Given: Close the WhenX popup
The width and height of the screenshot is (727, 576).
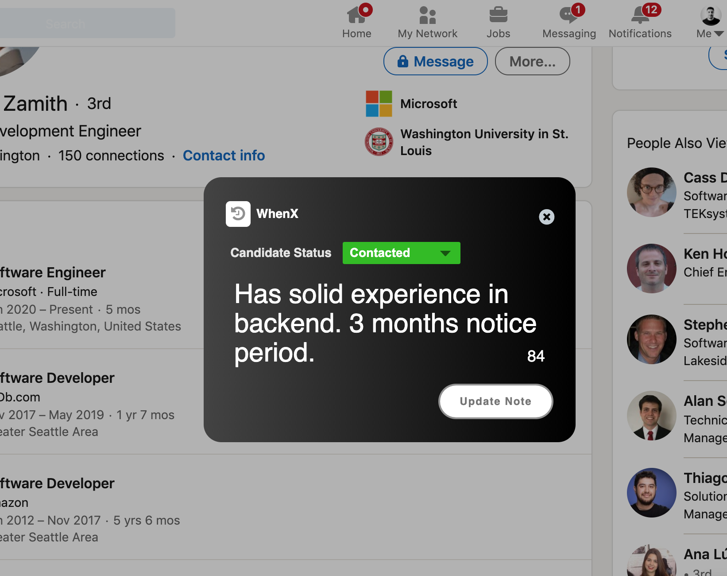Looking at the screenshot, I should coord(547,217).
